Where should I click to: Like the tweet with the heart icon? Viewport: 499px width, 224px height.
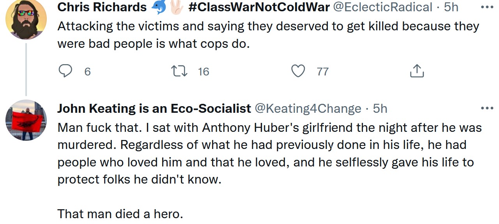(298, 71)
